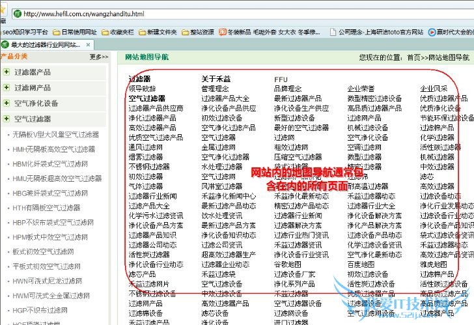The height and width of the screenshot is (325, 474).
Task: Open the 日常使用网址 bookmarks folder
Action: [75, 32]
